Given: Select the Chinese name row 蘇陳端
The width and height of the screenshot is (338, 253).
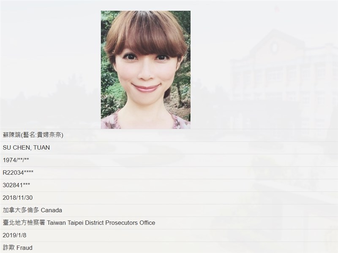Looking at the screenshot, I should (169, 135).
